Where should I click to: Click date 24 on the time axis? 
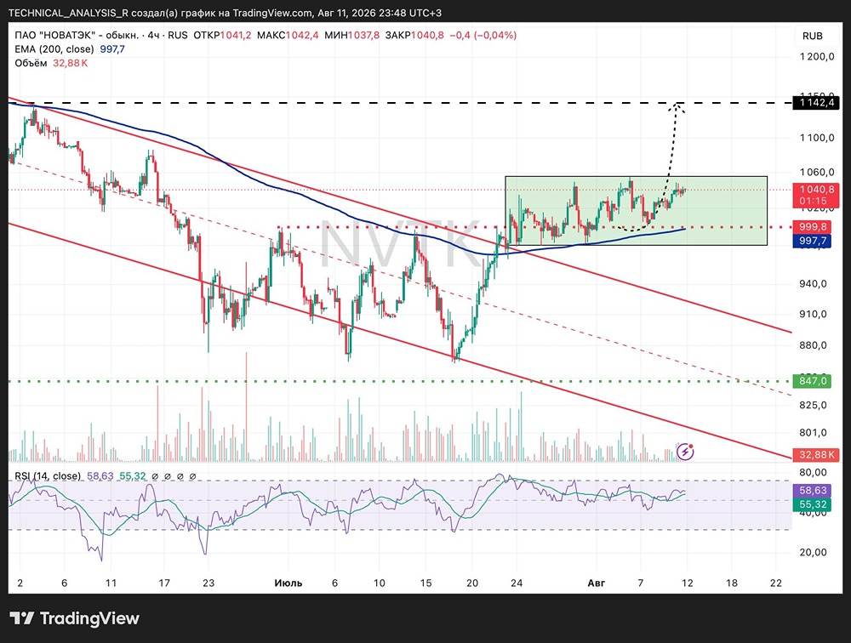click(517, 583)
